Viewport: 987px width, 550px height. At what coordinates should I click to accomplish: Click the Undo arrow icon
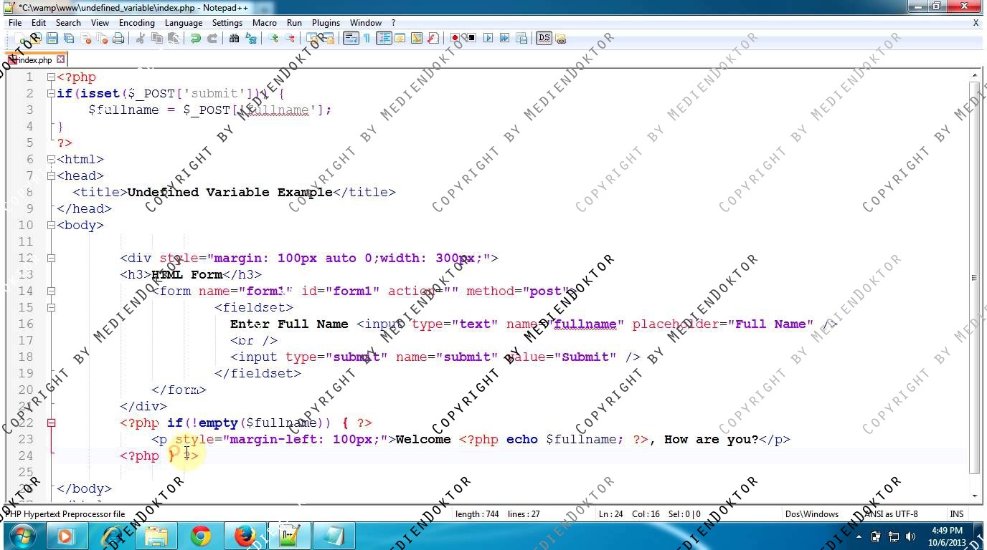[x=195, y=39]
